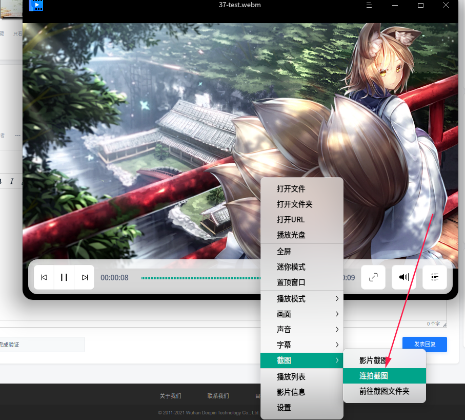Expand the 播放模式 submenu
Viewport: 465px width, 420px height.
point(302,299)
